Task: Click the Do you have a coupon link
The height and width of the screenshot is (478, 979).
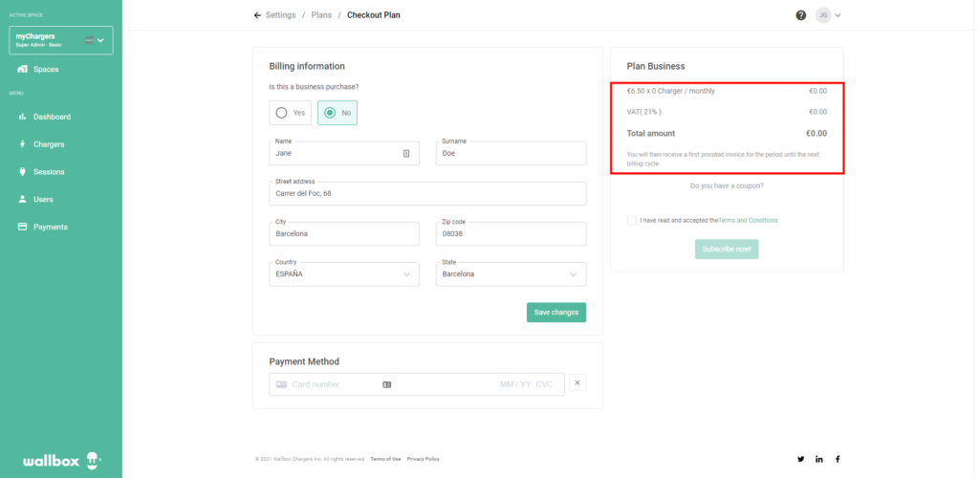Action: pos(727,185)
